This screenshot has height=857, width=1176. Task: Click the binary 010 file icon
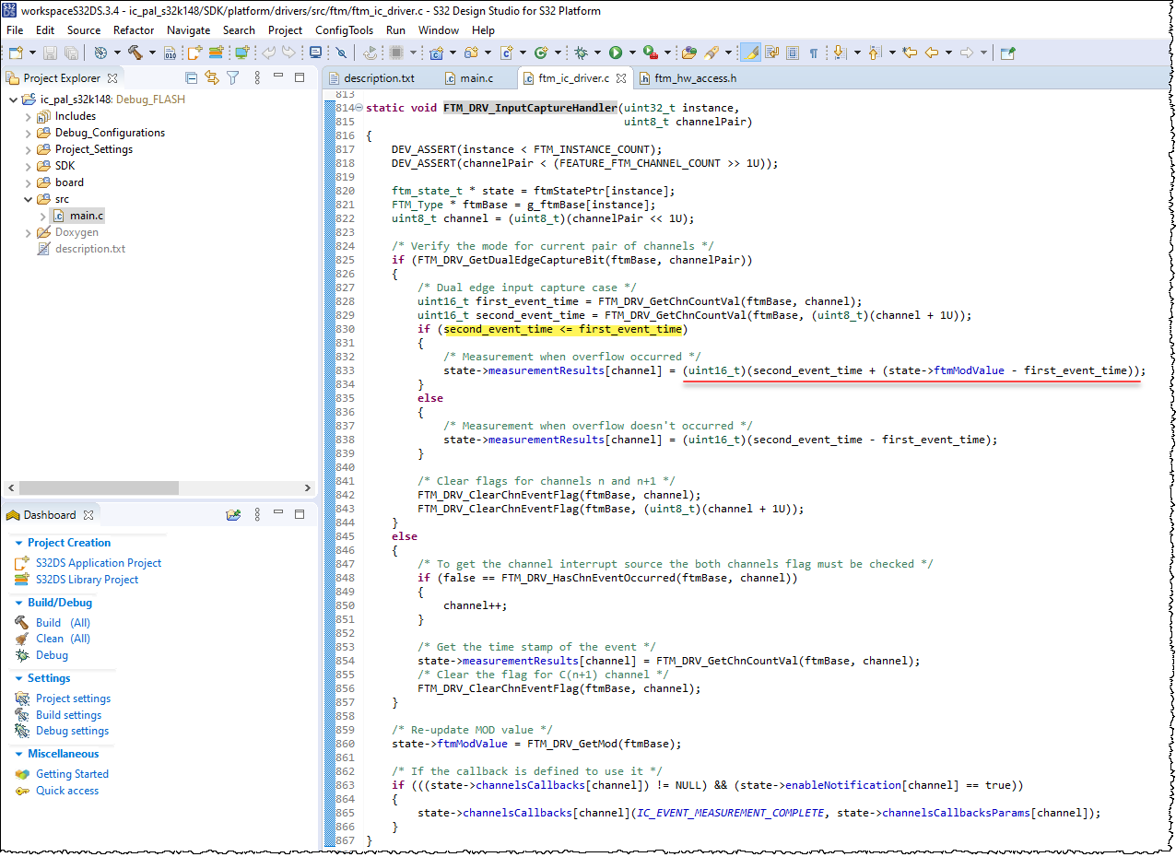(170, 53)
